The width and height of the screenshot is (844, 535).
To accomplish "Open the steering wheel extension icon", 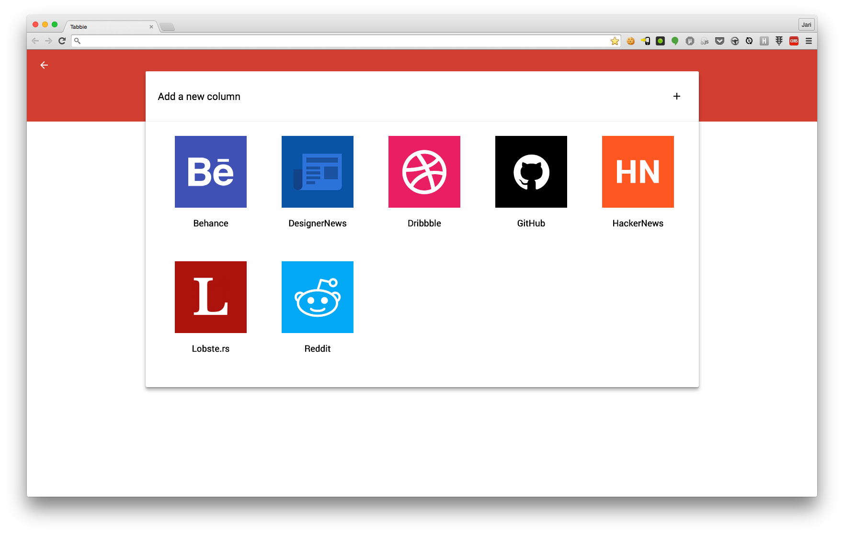I will [x=735, y=41].
